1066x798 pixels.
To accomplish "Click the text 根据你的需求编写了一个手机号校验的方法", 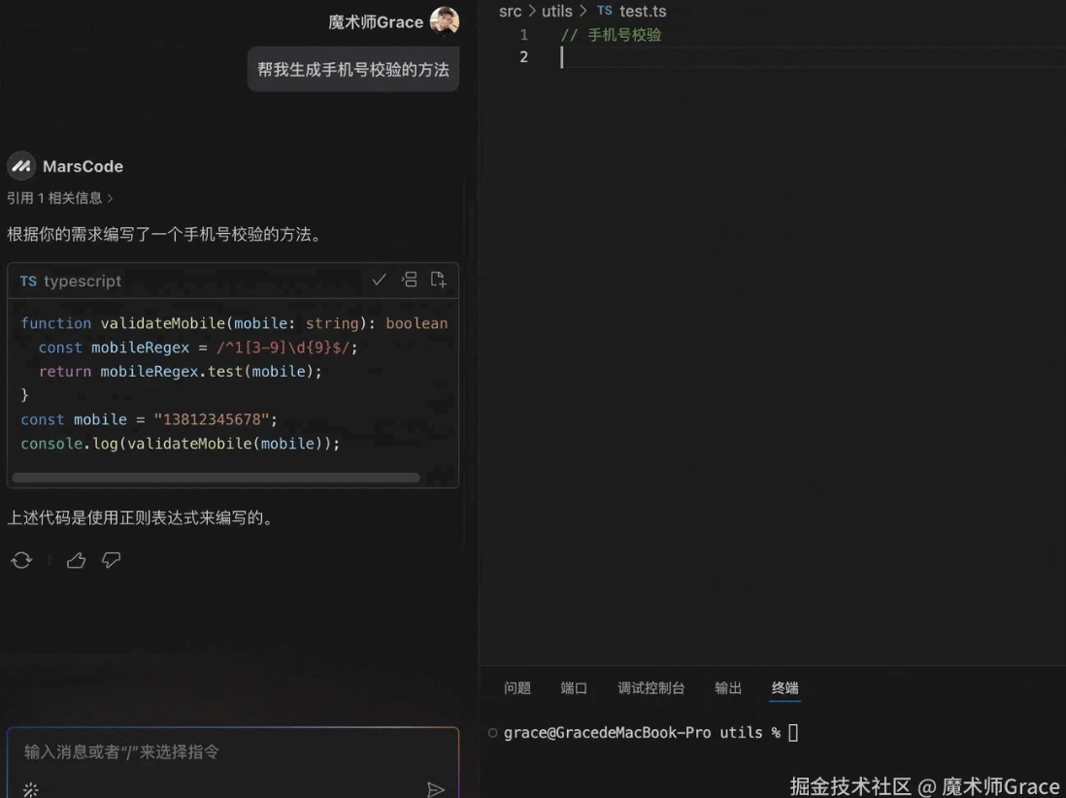I will pyautogui.click(x=164, y=235).
